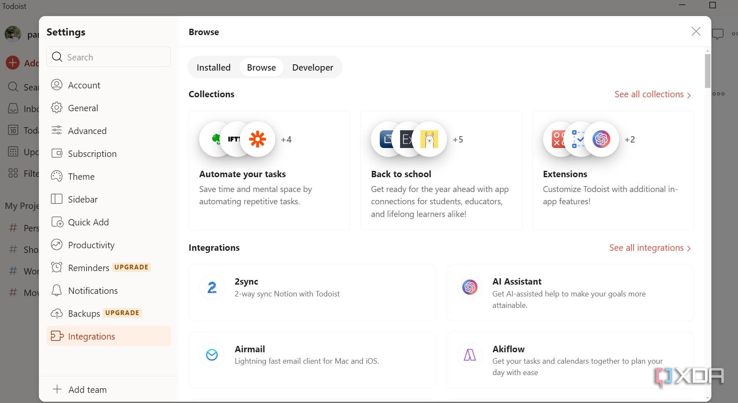Click the Browse panel vertical scrollbar
738x403 pixels.
[708, 71]
